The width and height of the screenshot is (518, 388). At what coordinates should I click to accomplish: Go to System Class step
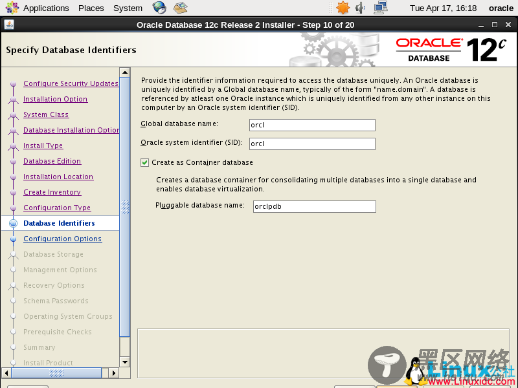tap(46, 114)
